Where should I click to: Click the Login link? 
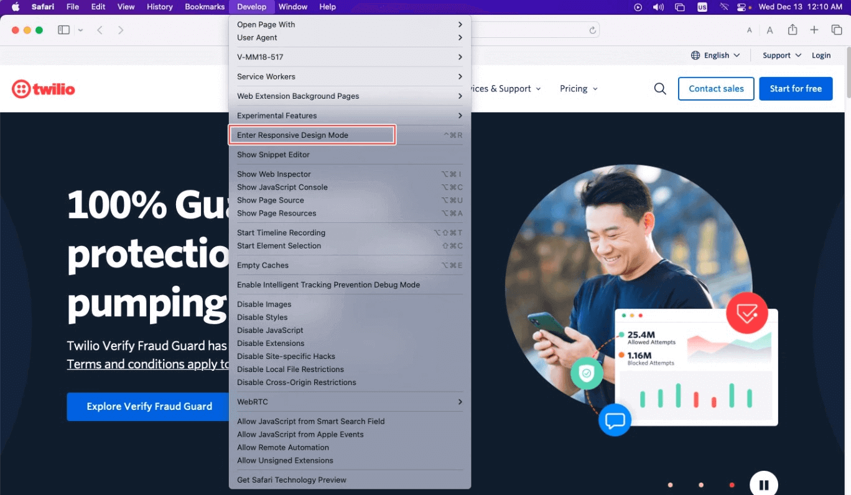[x=821, y=55]
